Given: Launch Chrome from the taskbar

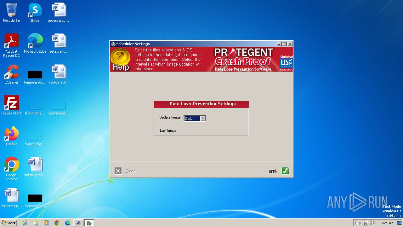Looking at the screenshot, I should [57, 223].
